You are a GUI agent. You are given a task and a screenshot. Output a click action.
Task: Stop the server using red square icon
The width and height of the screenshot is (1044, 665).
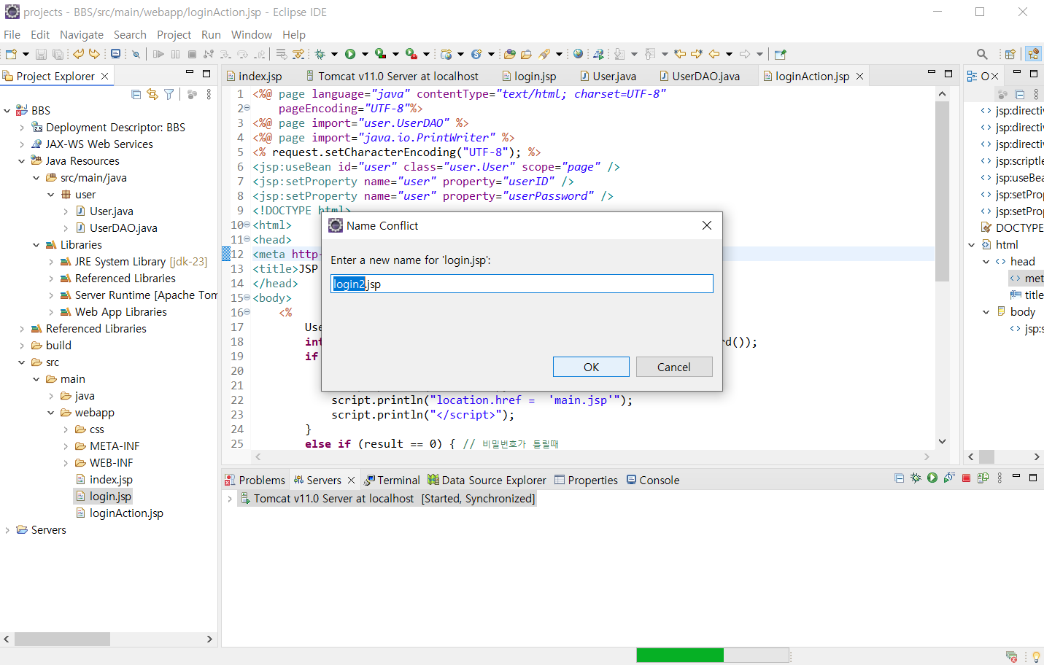(966, 478)
